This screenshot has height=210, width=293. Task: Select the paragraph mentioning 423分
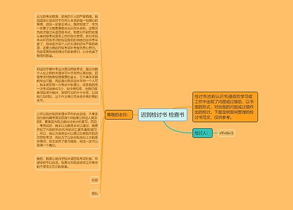[67, 85]
